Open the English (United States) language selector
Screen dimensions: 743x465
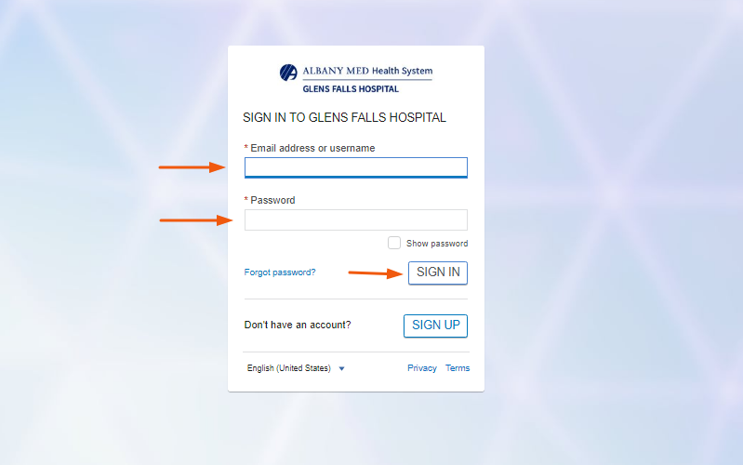tap(289, 368)
